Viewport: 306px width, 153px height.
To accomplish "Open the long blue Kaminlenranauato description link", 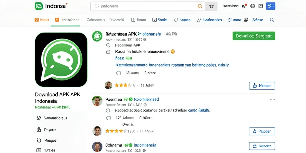I will [x=172, y=65].
